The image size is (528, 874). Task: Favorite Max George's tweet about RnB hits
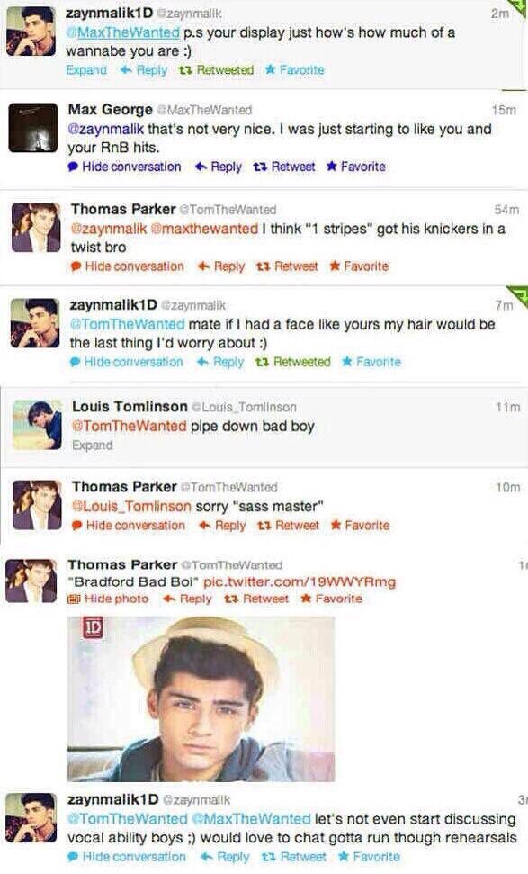(x=356, y=167)
